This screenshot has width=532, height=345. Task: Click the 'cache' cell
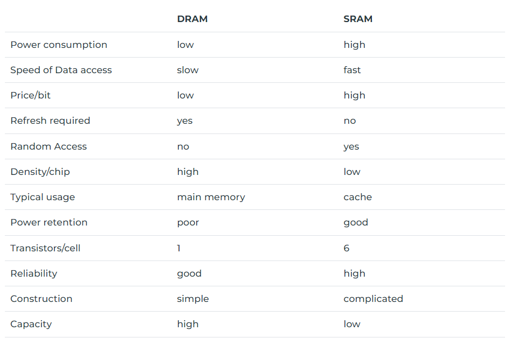coord(357,197)
